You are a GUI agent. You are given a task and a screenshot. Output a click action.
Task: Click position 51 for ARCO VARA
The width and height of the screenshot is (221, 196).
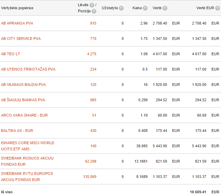pyautogui.click(x=94, y=115)
